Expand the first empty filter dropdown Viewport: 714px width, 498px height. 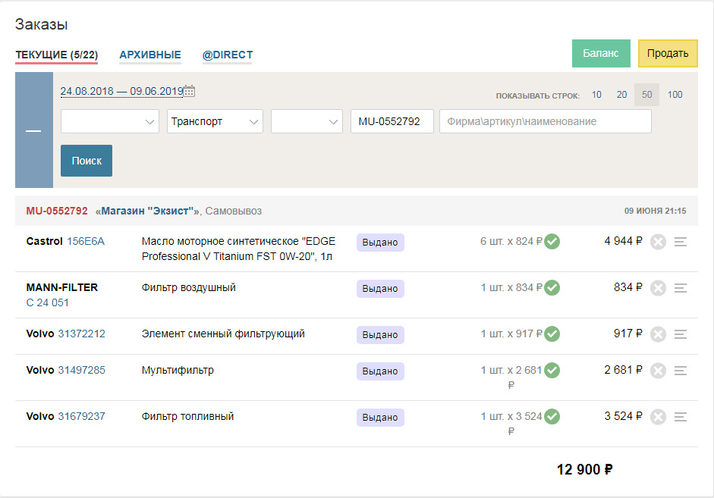110,121
